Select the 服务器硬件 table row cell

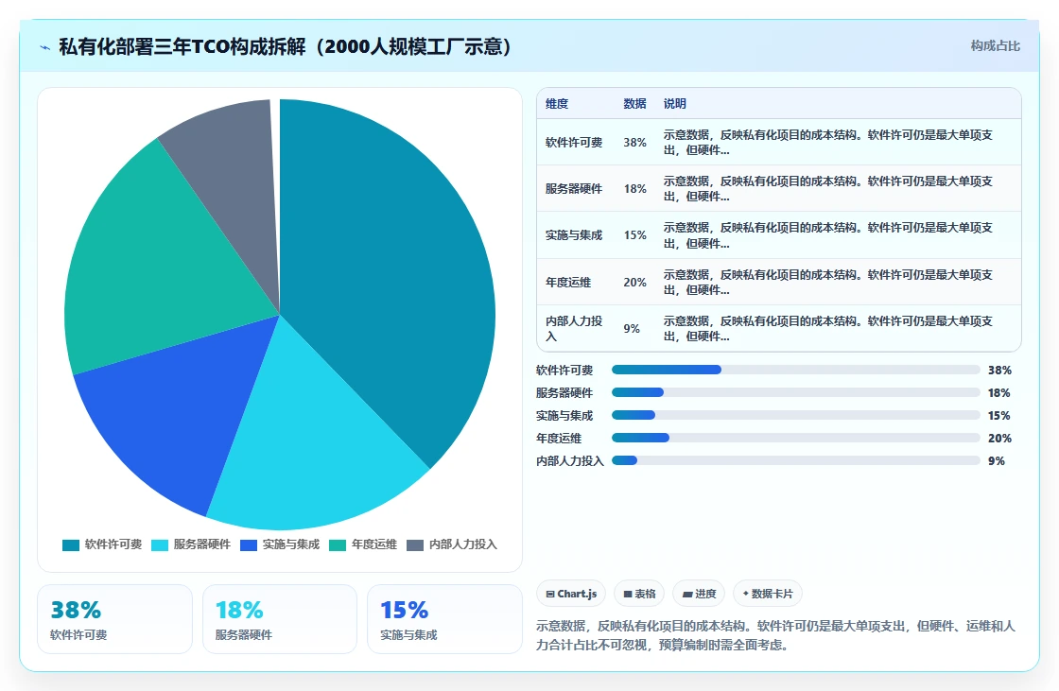574,188
